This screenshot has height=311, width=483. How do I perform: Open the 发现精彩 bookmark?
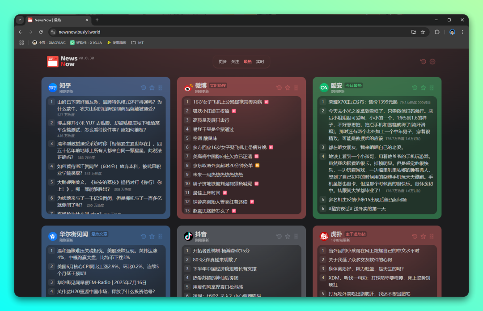pyautogui.click(x=117, y=43)
